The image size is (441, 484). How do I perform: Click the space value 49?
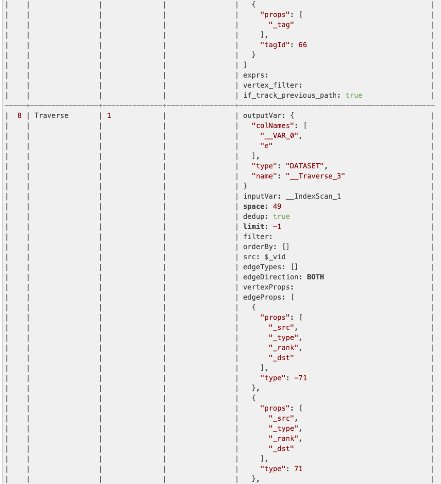point(277,206)
